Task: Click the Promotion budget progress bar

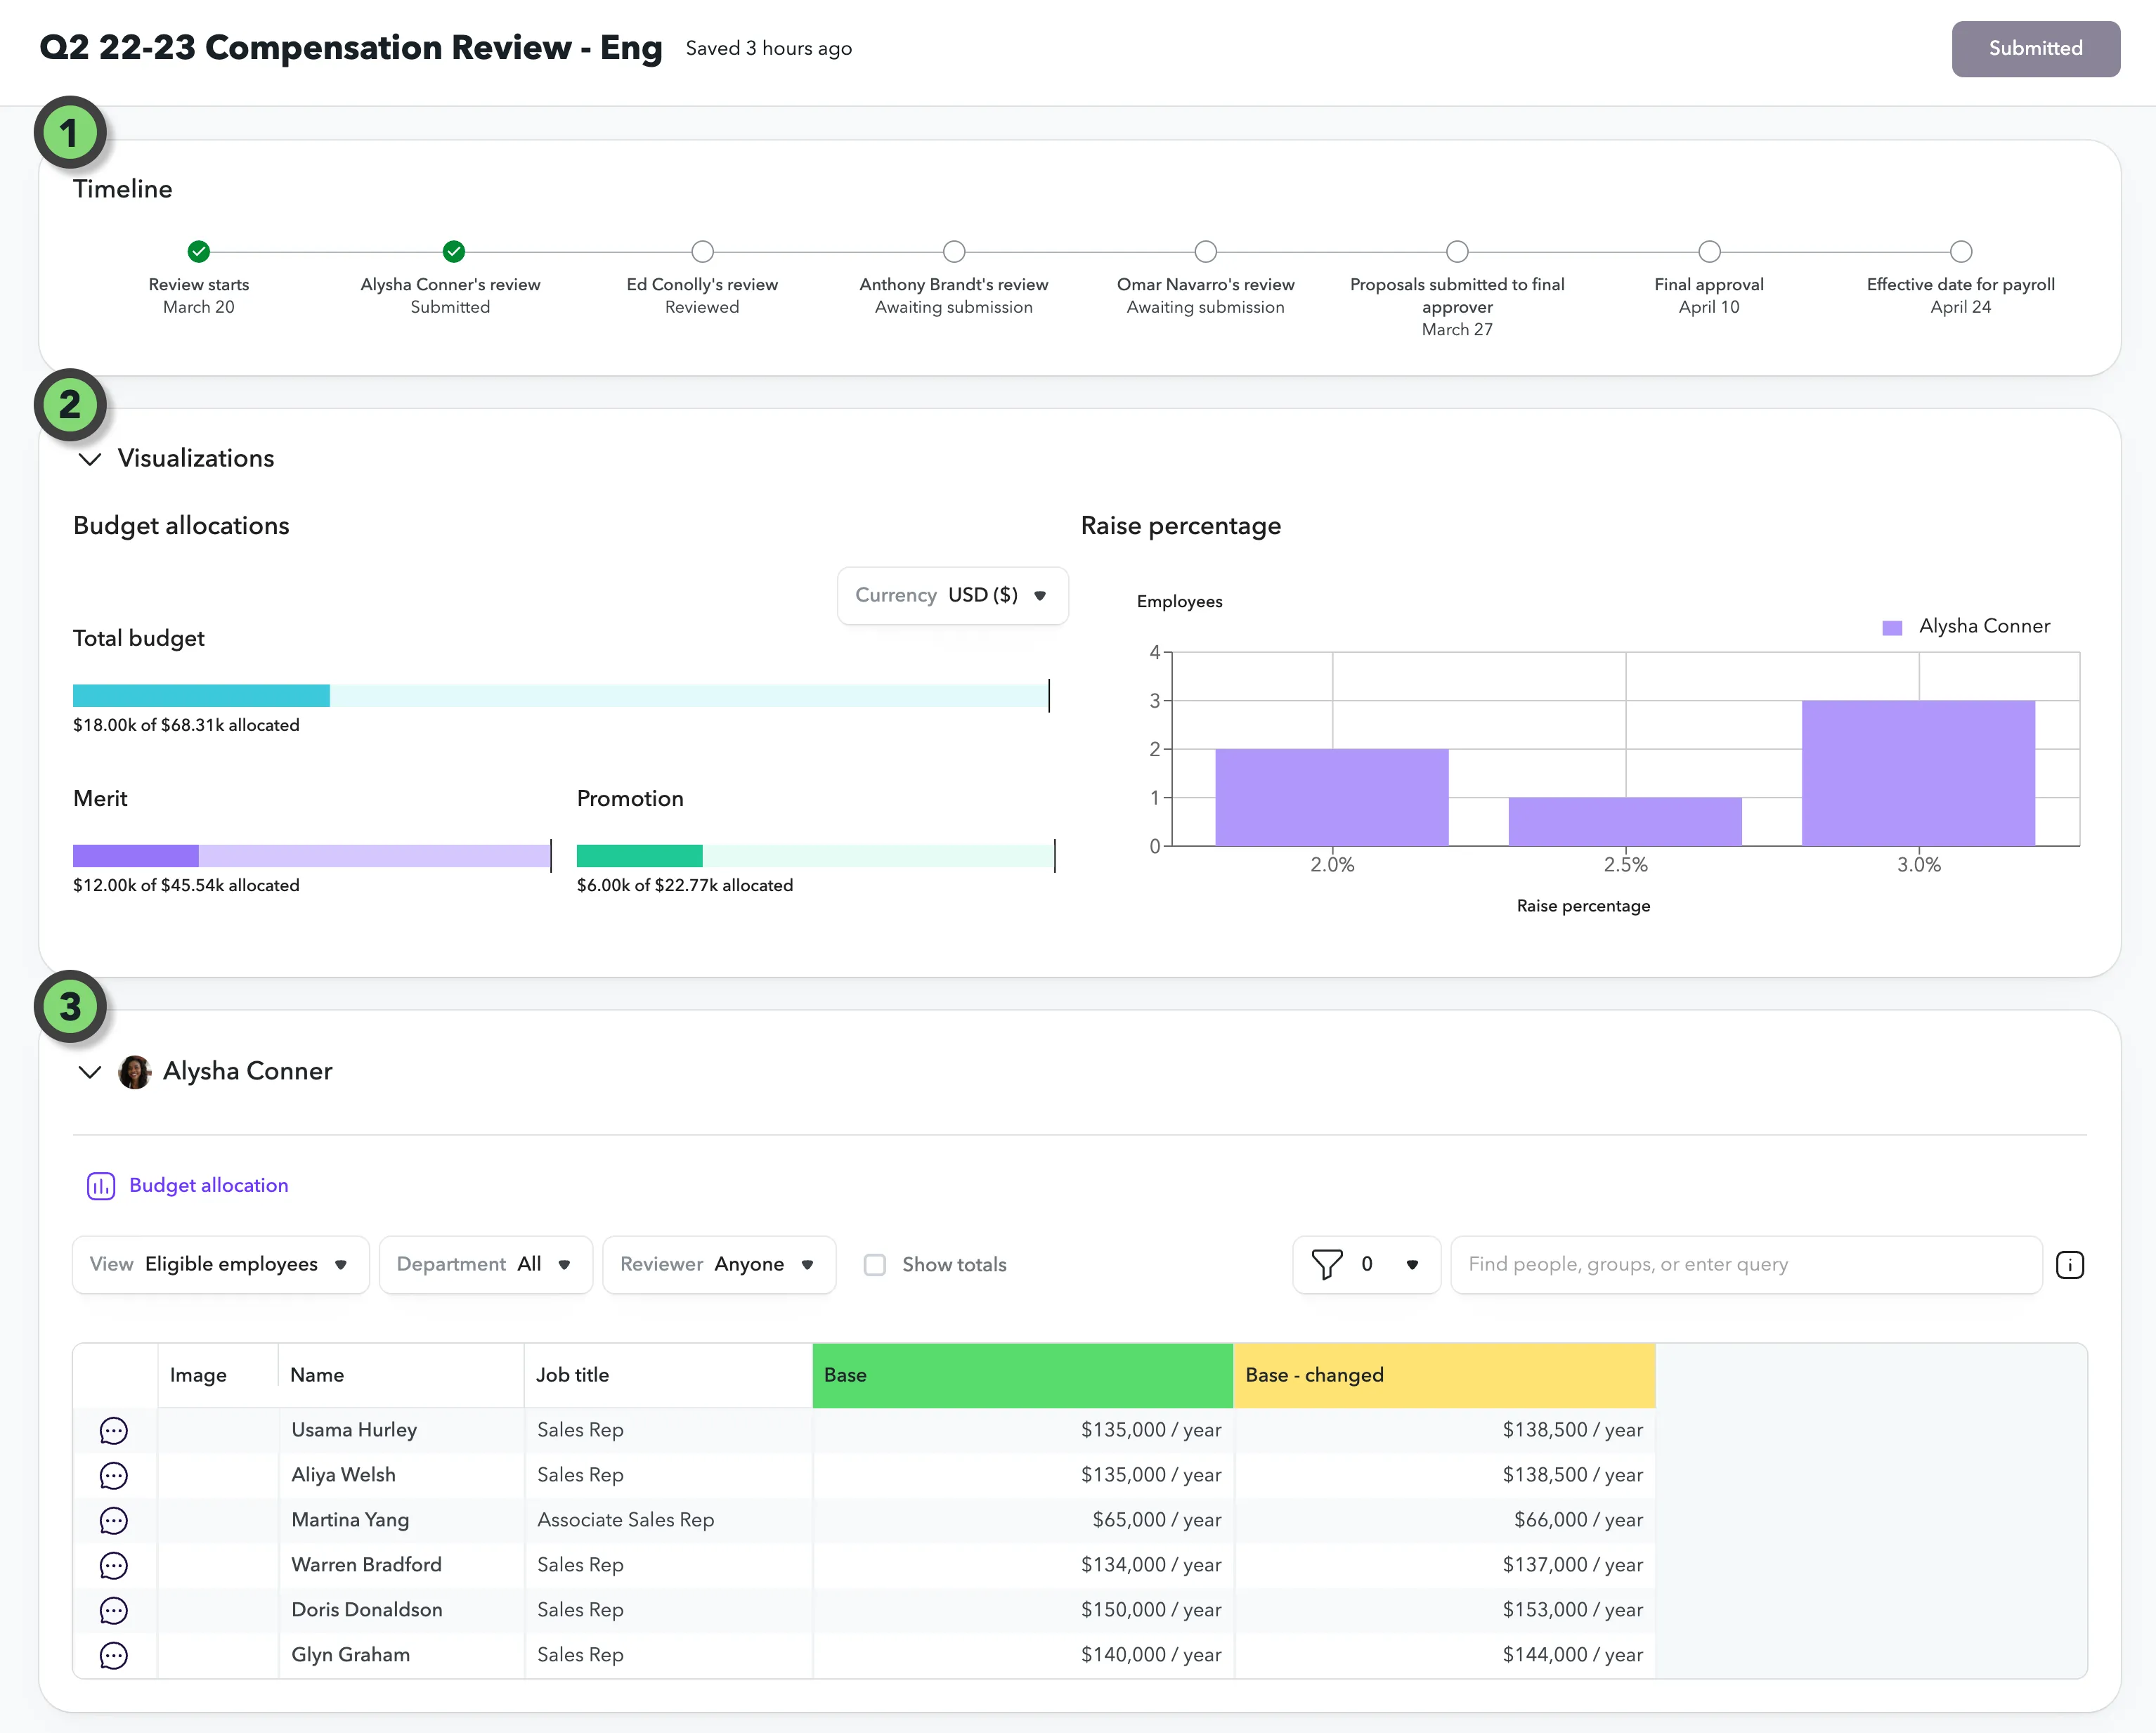Action: pos(816,856)
